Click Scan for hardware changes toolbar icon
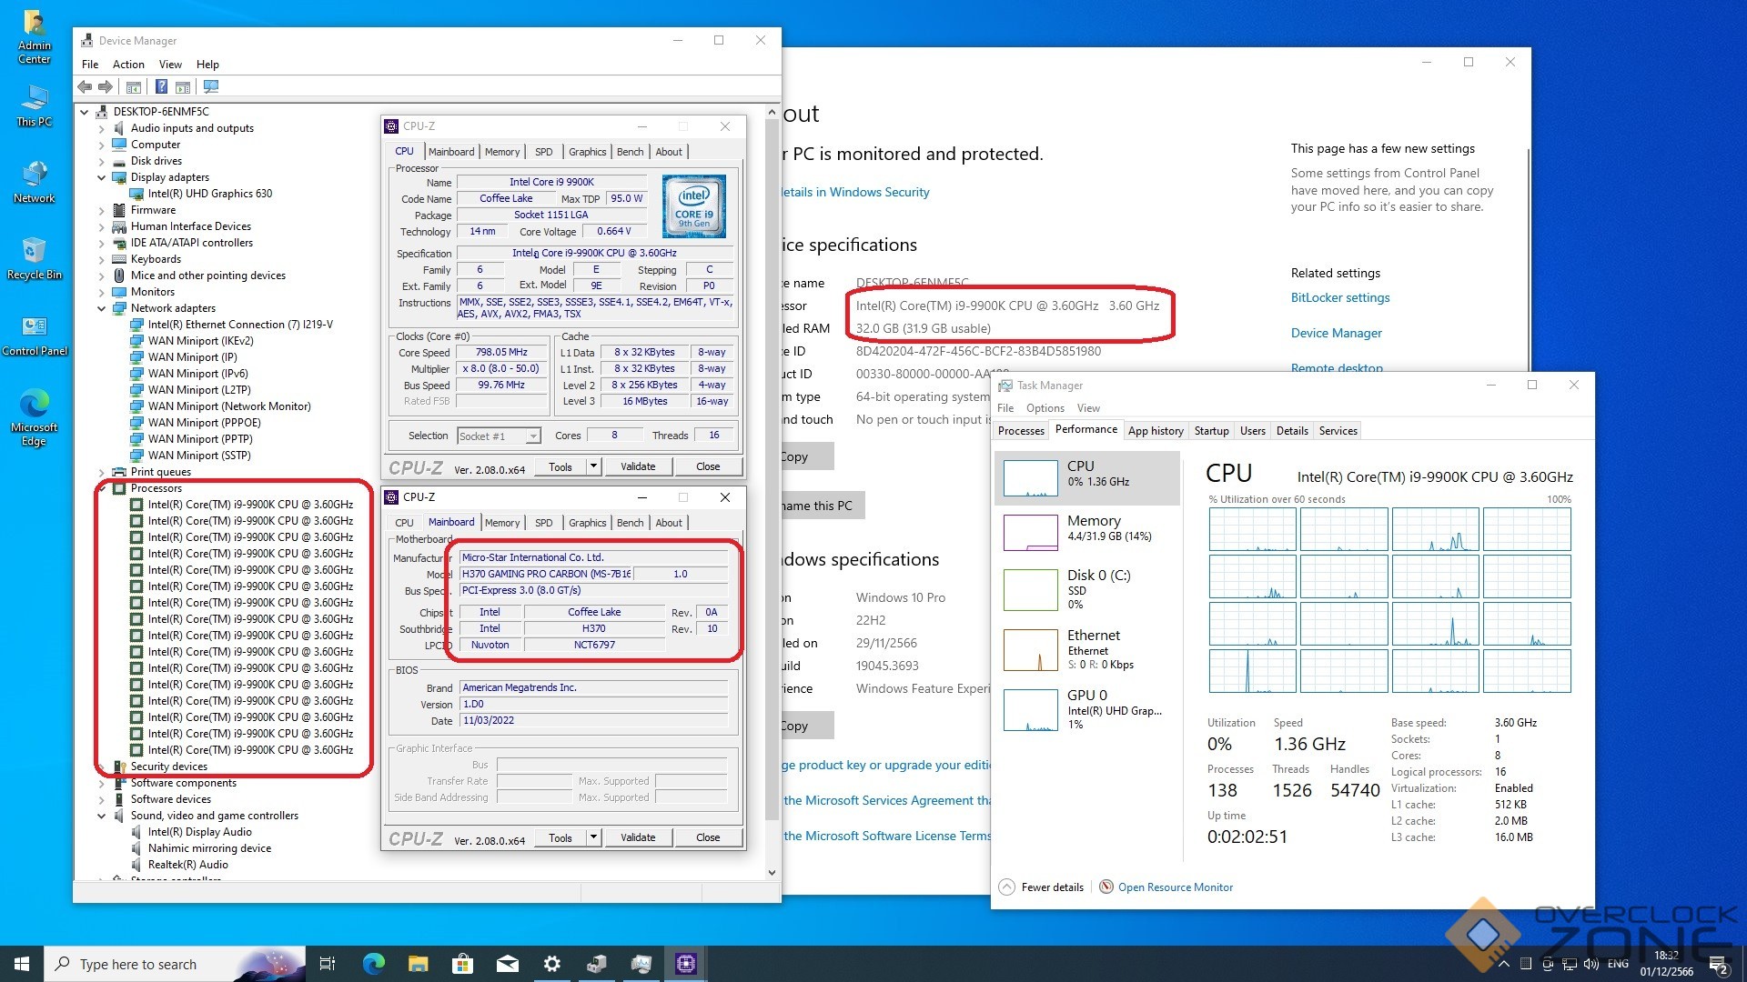The height and width of the screenshot is (982, 1747). [211, 87]
